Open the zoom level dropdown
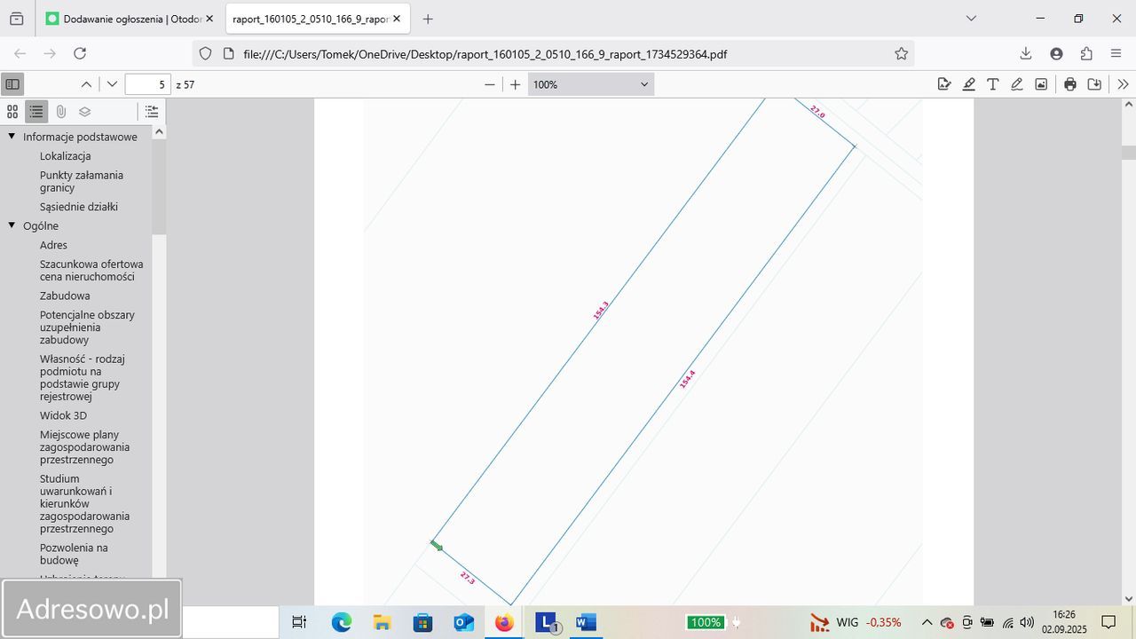This screenshot has width=1136, height=639. pos(591,84)
